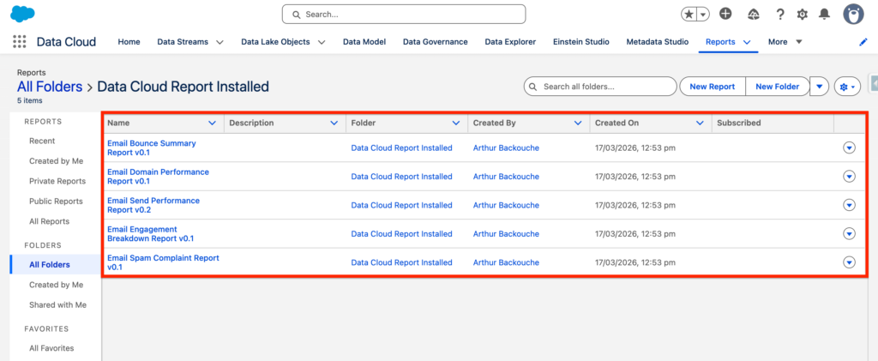878x361 pixels.
Task: Click the pencil edit navigation icon
Action: coord(863,42)
